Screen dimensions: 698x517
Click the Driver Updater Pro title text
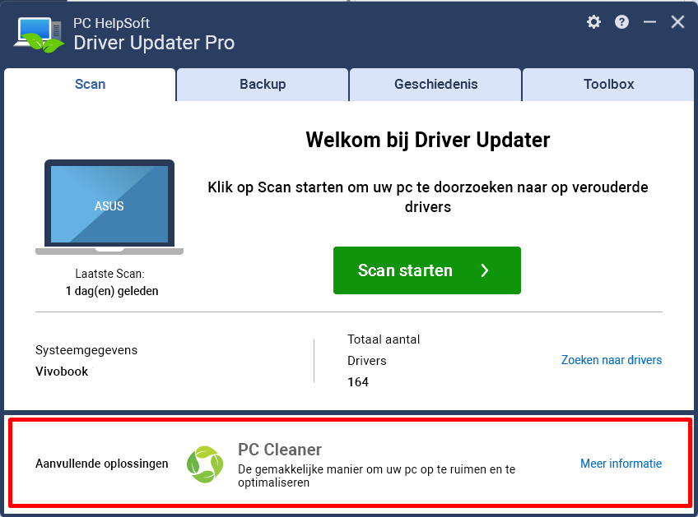154,43
